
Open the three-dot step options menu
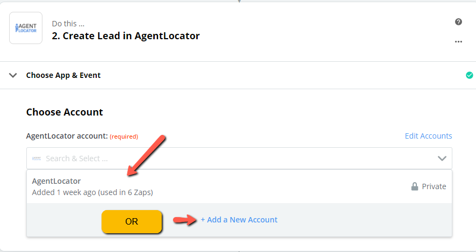458,41
